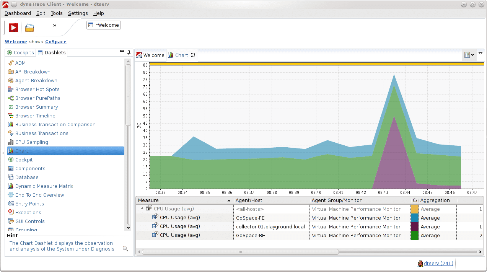Image resolution: width=487 pixels, height=272 pixels.
Task: Click the purple collector-01 color swatch
Action: click(x=414, y=226)
